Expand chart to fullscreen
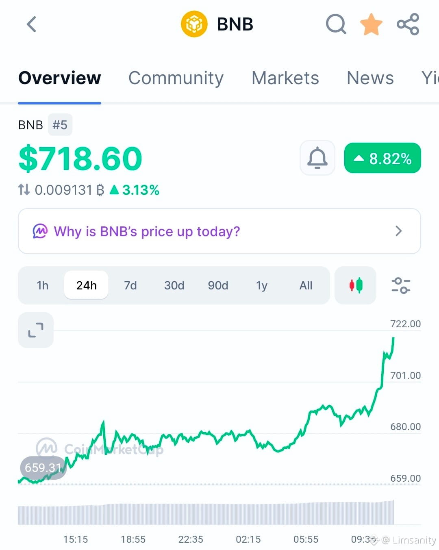The width and height of the screenshot is (439, 550). [x=36, y=330]
